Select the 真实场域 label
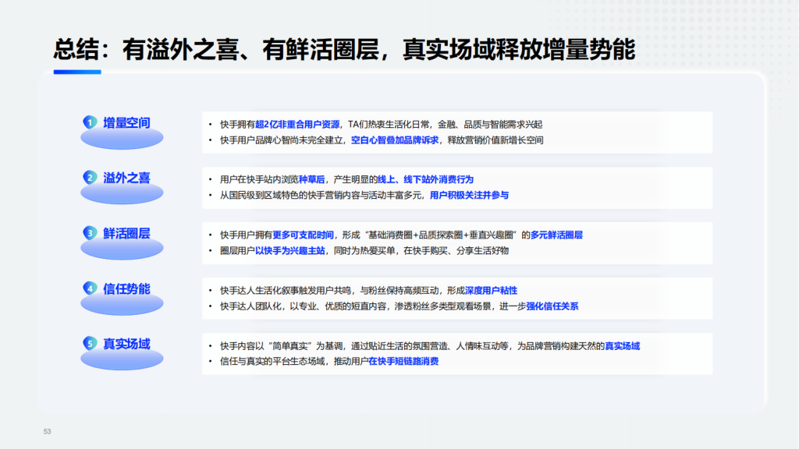Screen dimensions: 799x449 pos(126,344)
